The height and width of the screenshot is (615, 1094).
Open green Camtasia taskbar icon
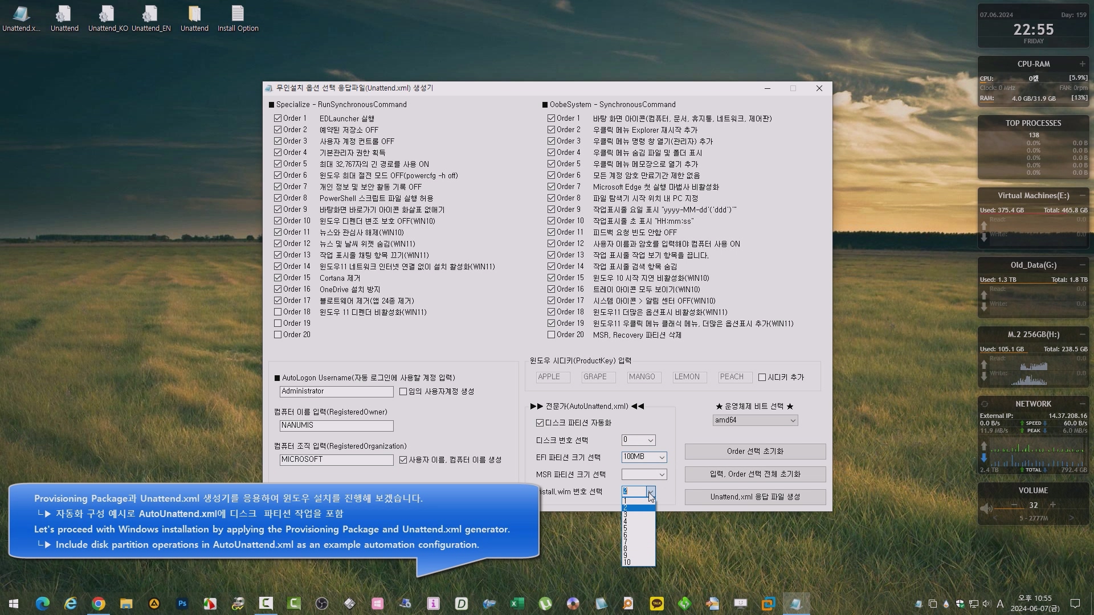click(x=294, y=604)
